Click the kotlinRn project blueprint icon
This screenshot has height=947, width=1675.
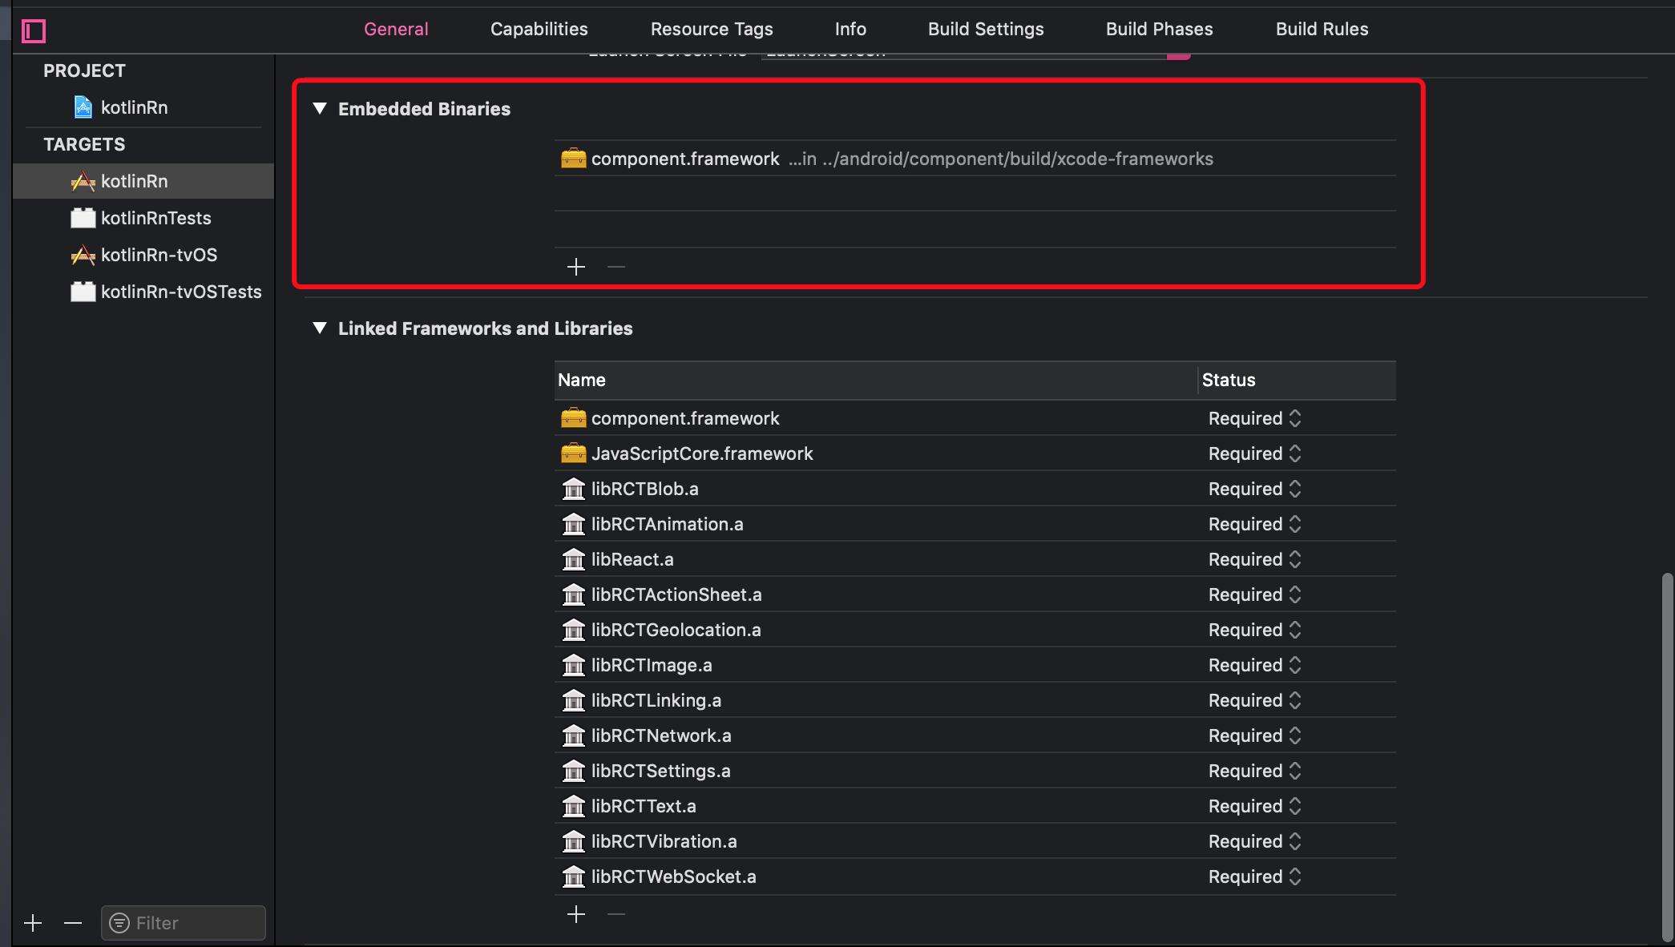[x=83, y=107]
